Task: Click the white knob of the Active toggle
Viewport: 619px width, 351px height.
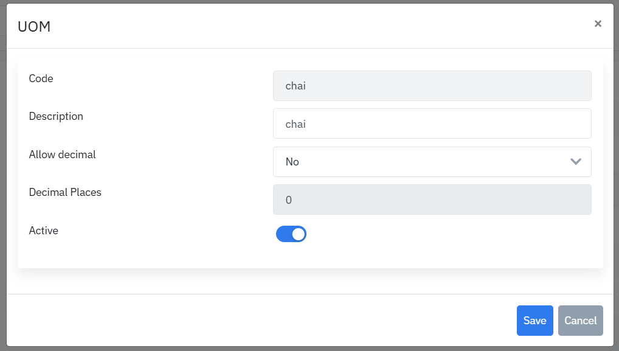Action: pos(298,234)
